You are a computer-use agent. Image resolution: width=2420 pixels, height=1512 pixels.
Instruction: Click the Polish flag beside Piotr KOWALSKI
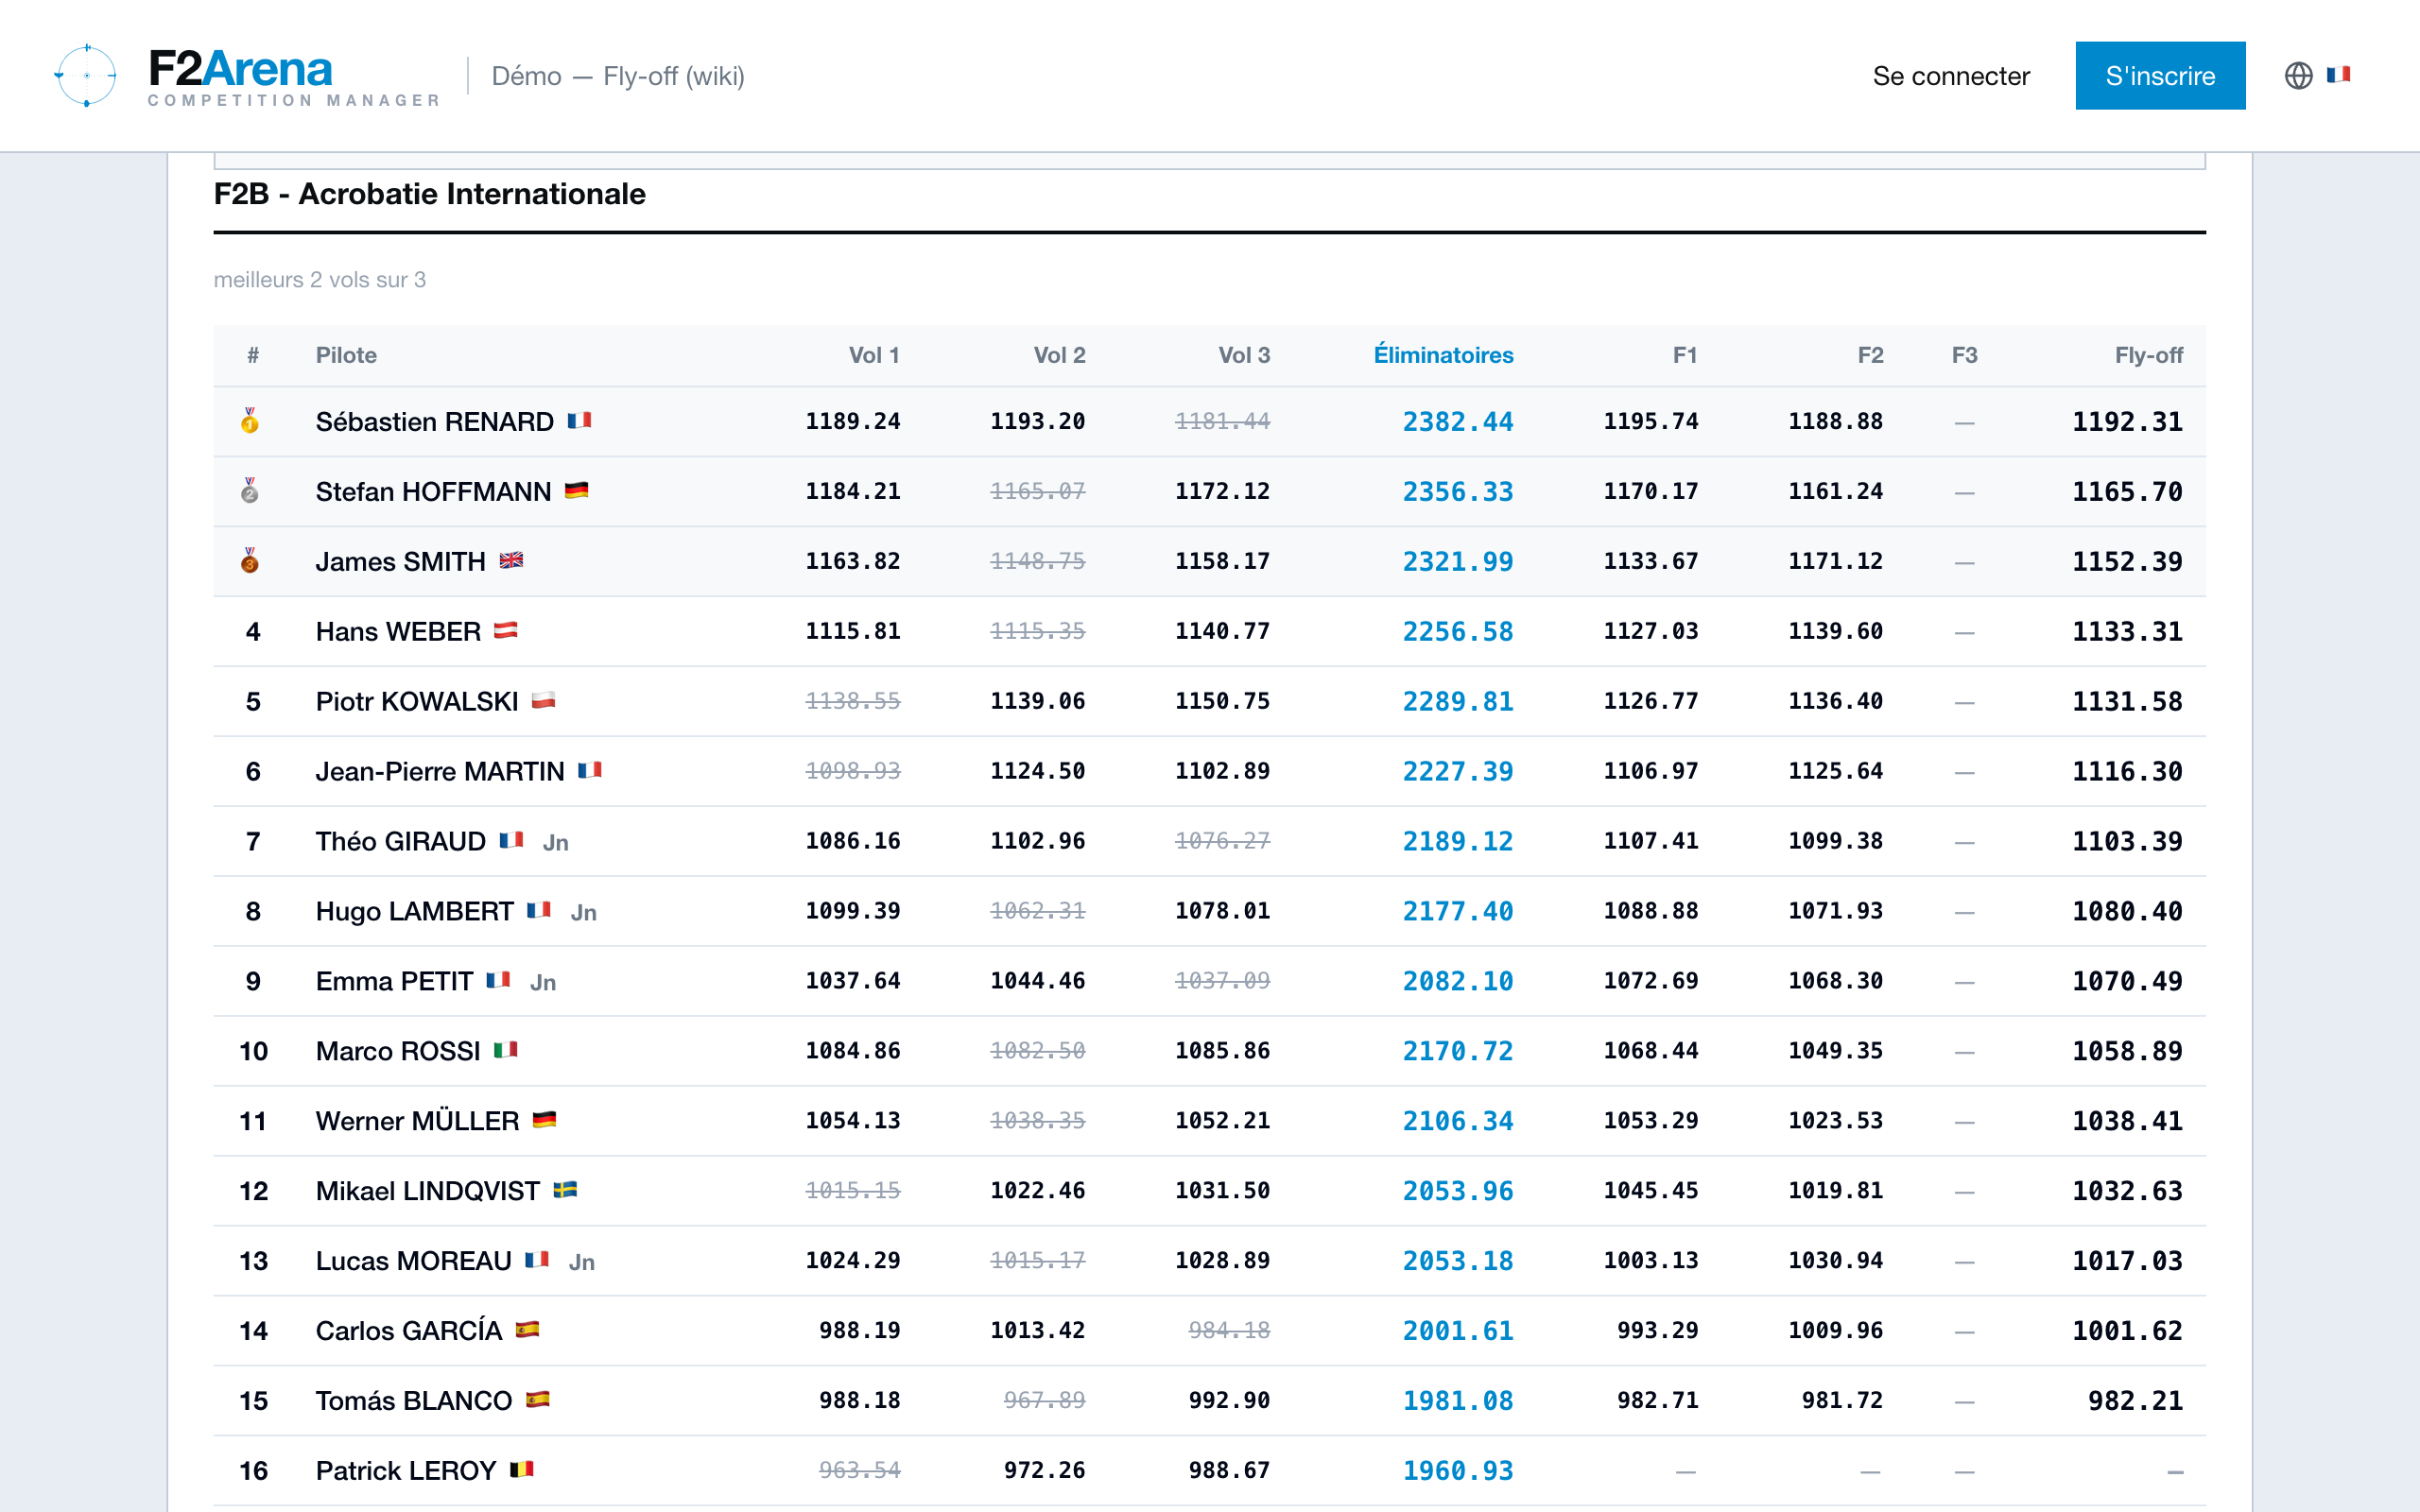pyautogui.click(x=543, y=700)
